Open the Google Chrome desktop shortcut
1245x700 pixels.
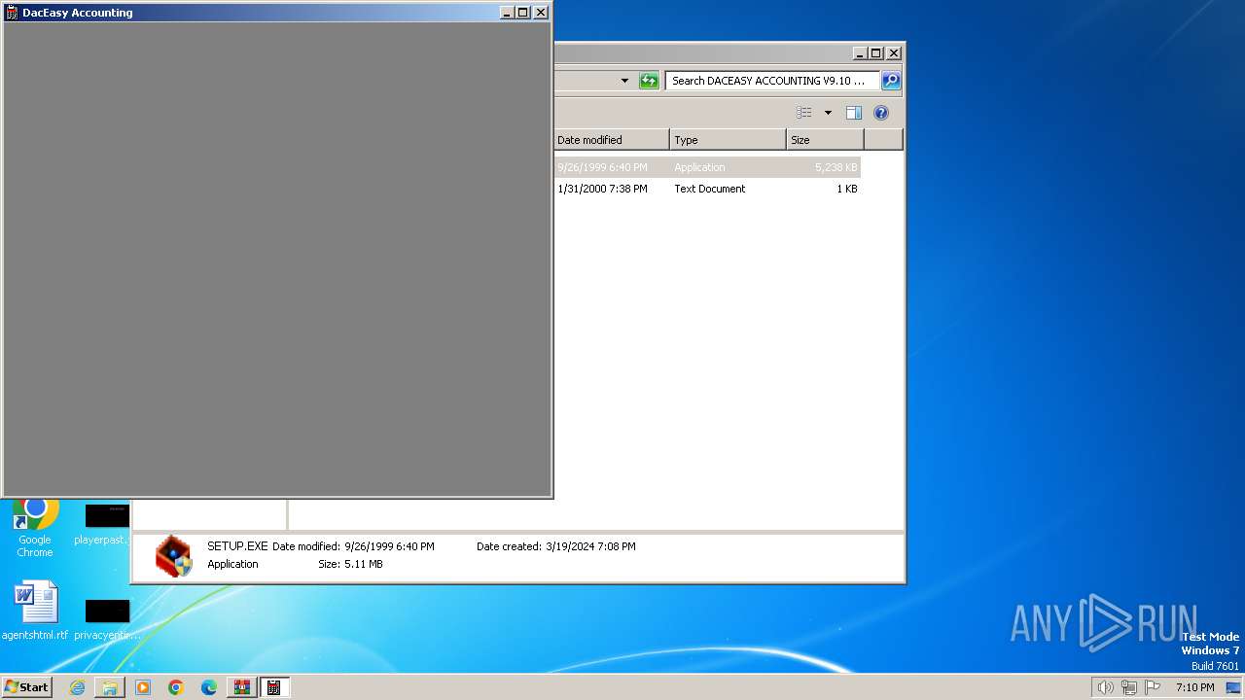coord(35,528)
